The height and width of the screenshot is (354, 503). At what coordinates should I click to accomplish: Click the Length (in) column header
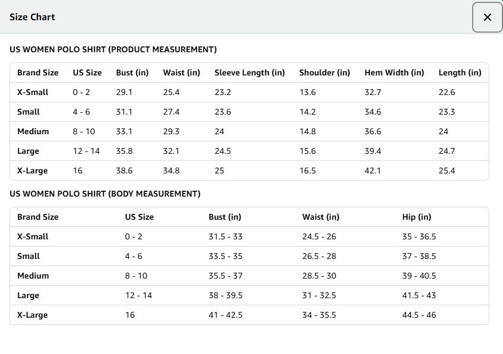(x=460, y=72)
